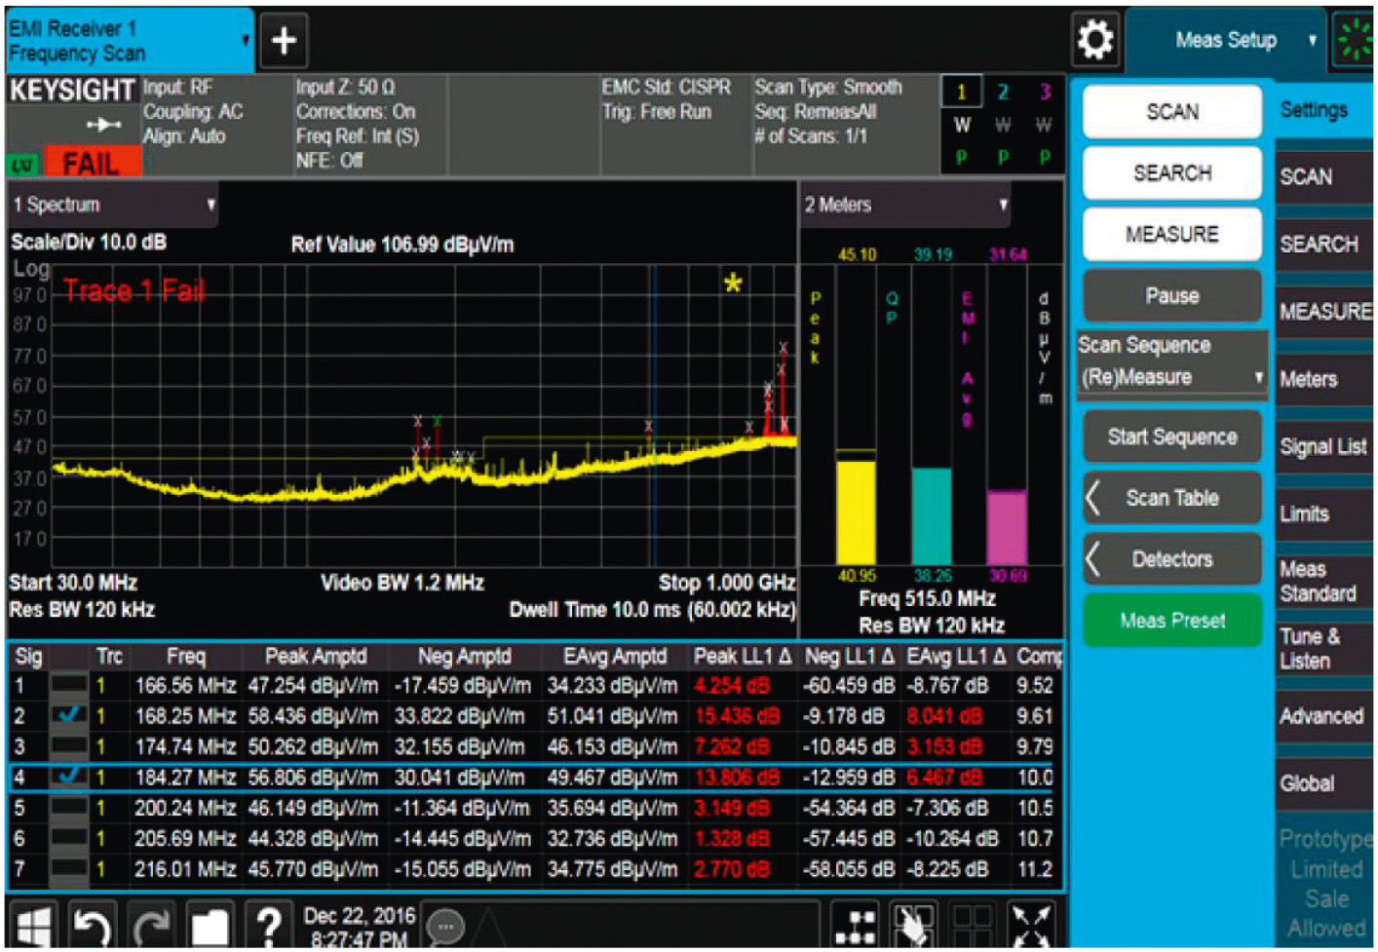Open the Scan Sequence (Re)Measure dropdown

coord(1172,376)
